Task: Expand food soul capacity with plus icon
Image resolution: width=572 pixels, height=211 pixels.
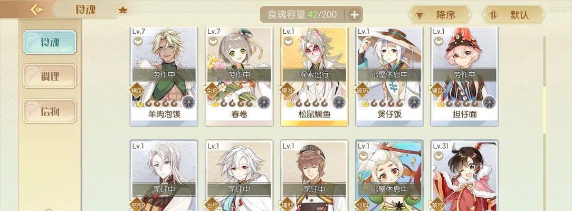Action: point(354,15)
